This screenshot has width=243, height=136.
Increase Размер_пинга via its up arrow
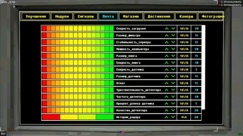[x=167, y=56]
